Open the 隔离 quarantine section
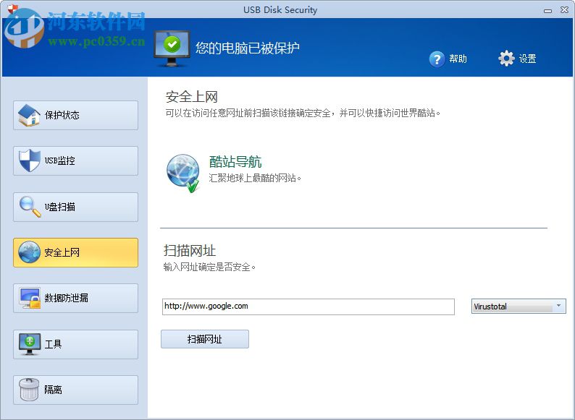Screen dimensions: 575x420 point(75,390)
